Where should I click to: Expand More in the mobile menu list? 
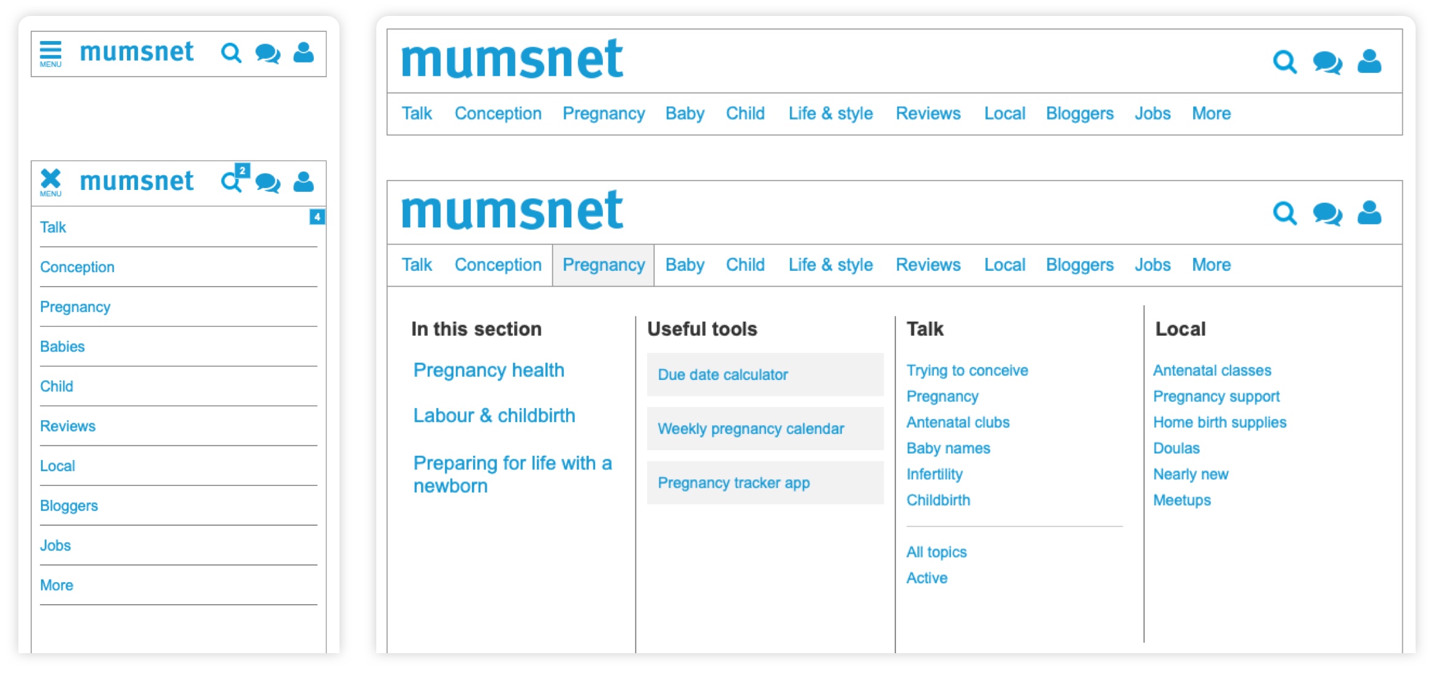56,585
